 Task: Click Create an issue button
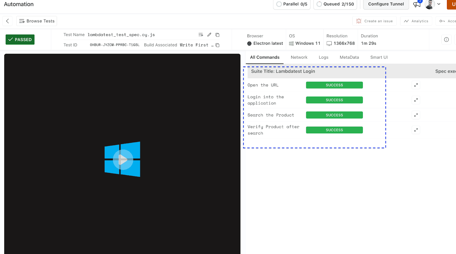[374, 21]
